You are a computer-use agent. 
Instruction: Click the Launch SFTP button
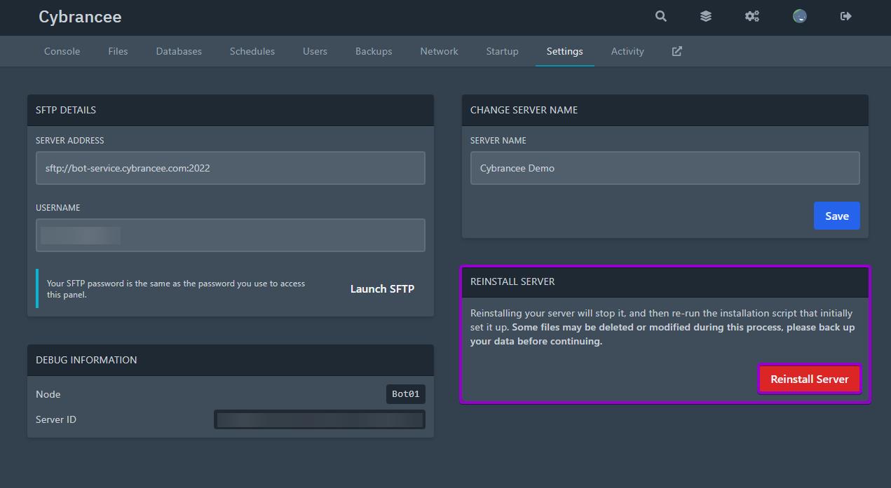tap(382, 288)
